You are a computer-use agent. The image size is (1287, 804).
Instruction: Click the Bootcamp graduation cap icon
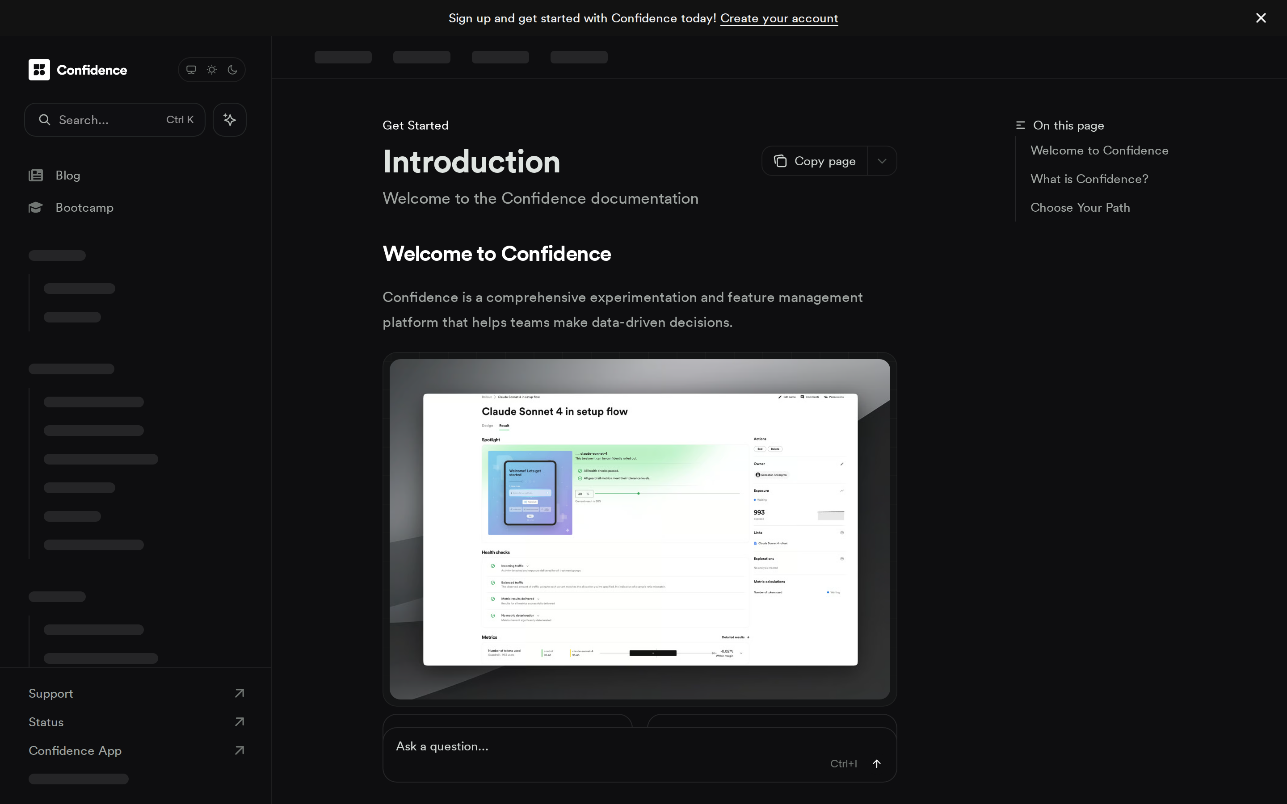(36, 207)
